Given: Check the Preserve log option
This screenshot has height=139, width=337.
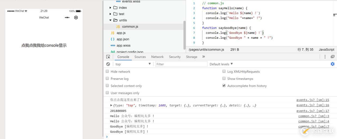Looking at the screenshot, I should point(107,79).
